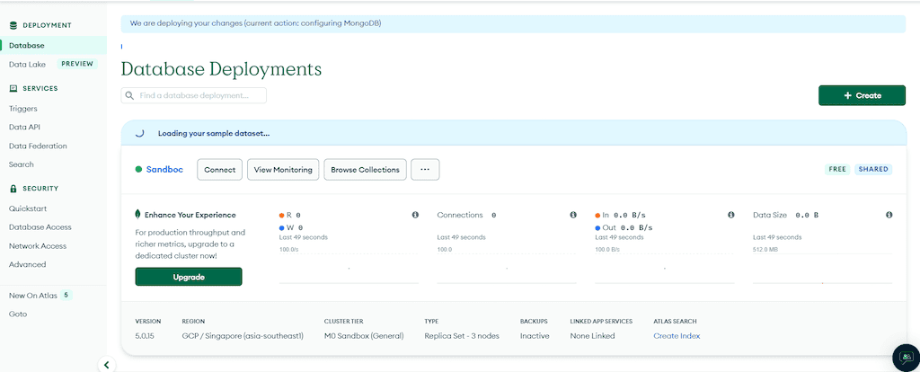Click the Replica Set - 3 nodes text

pos(462,336)
